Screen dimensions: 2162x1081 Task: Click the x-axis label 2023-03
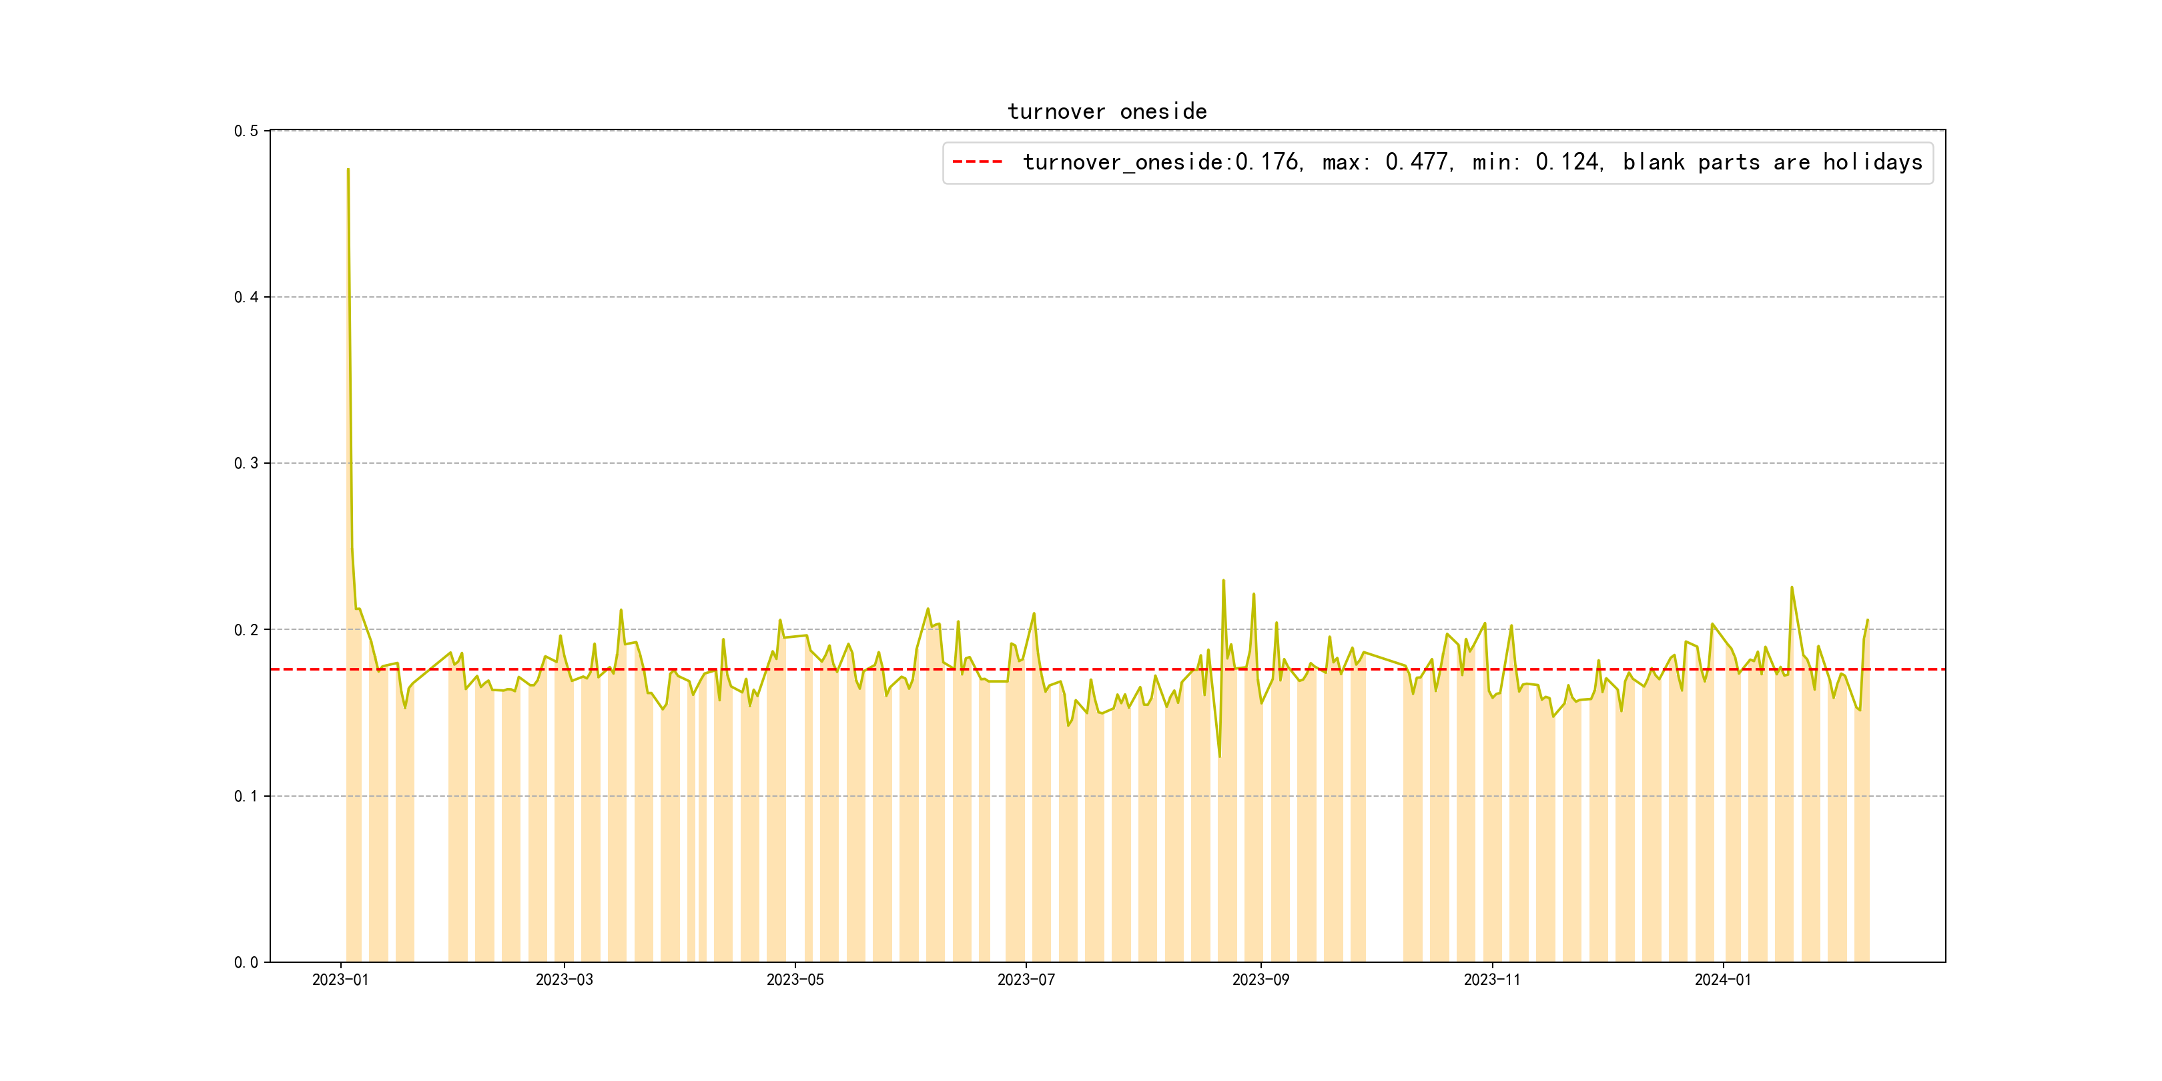[564, 980]
